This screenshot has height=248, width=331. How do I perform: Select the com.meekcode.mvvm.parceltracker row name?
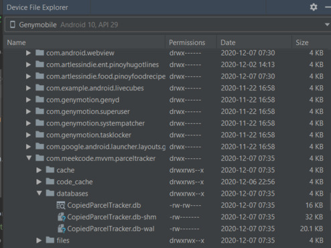tap(101, 158)
